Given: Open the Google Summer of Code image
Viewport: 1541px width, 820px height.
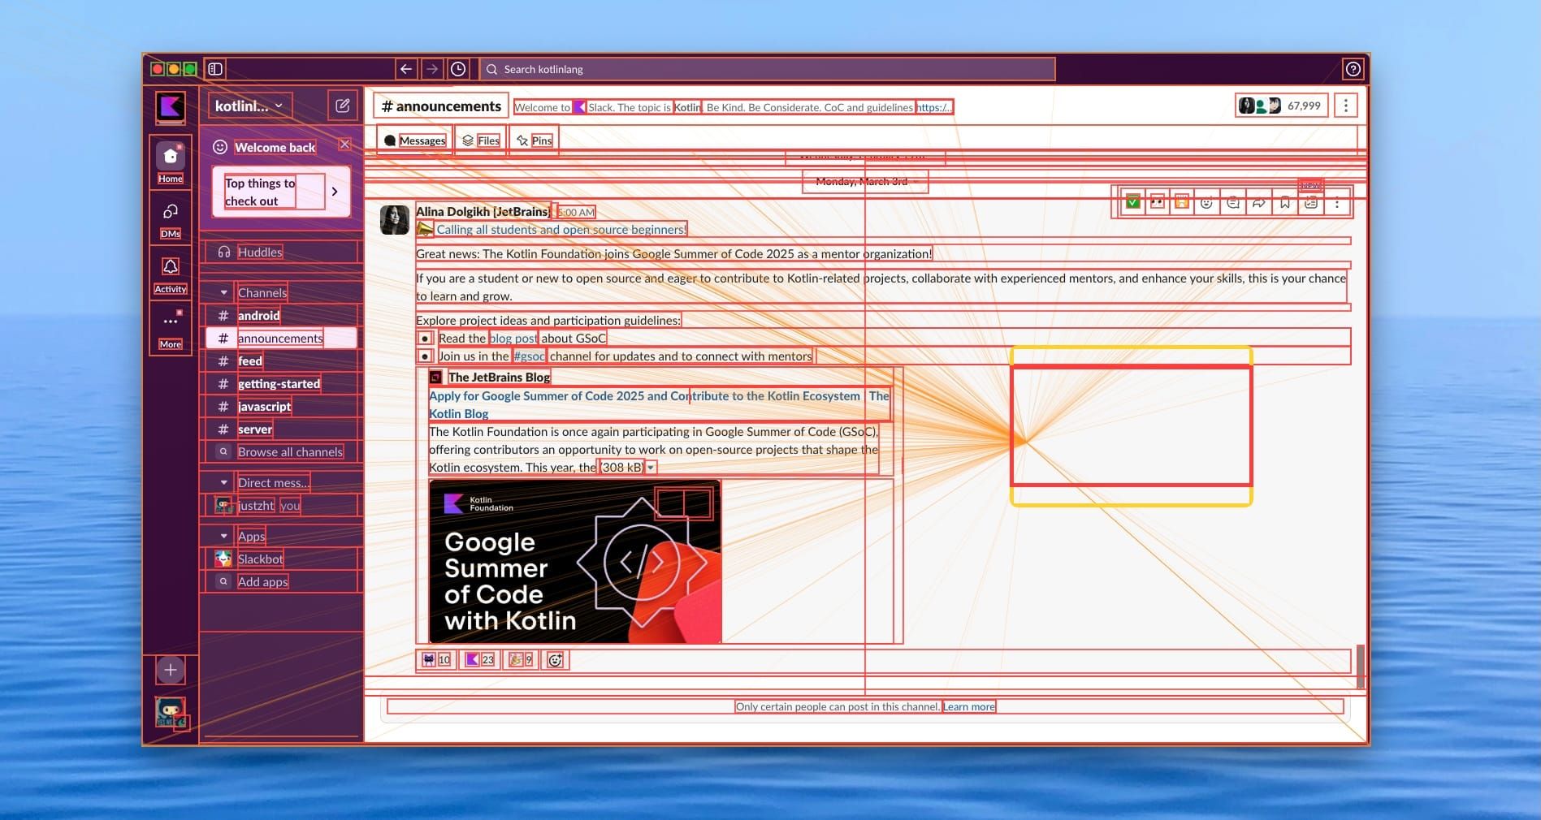Looking at the screenshot, I should pos(575,562).
